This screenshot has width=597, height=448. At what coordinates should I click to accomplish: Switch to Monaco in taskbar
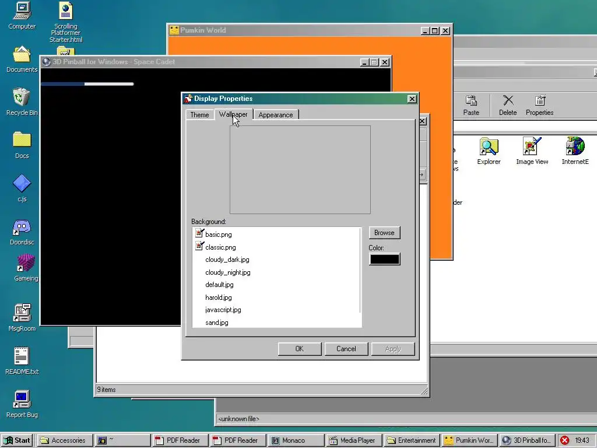coord(296,440)
